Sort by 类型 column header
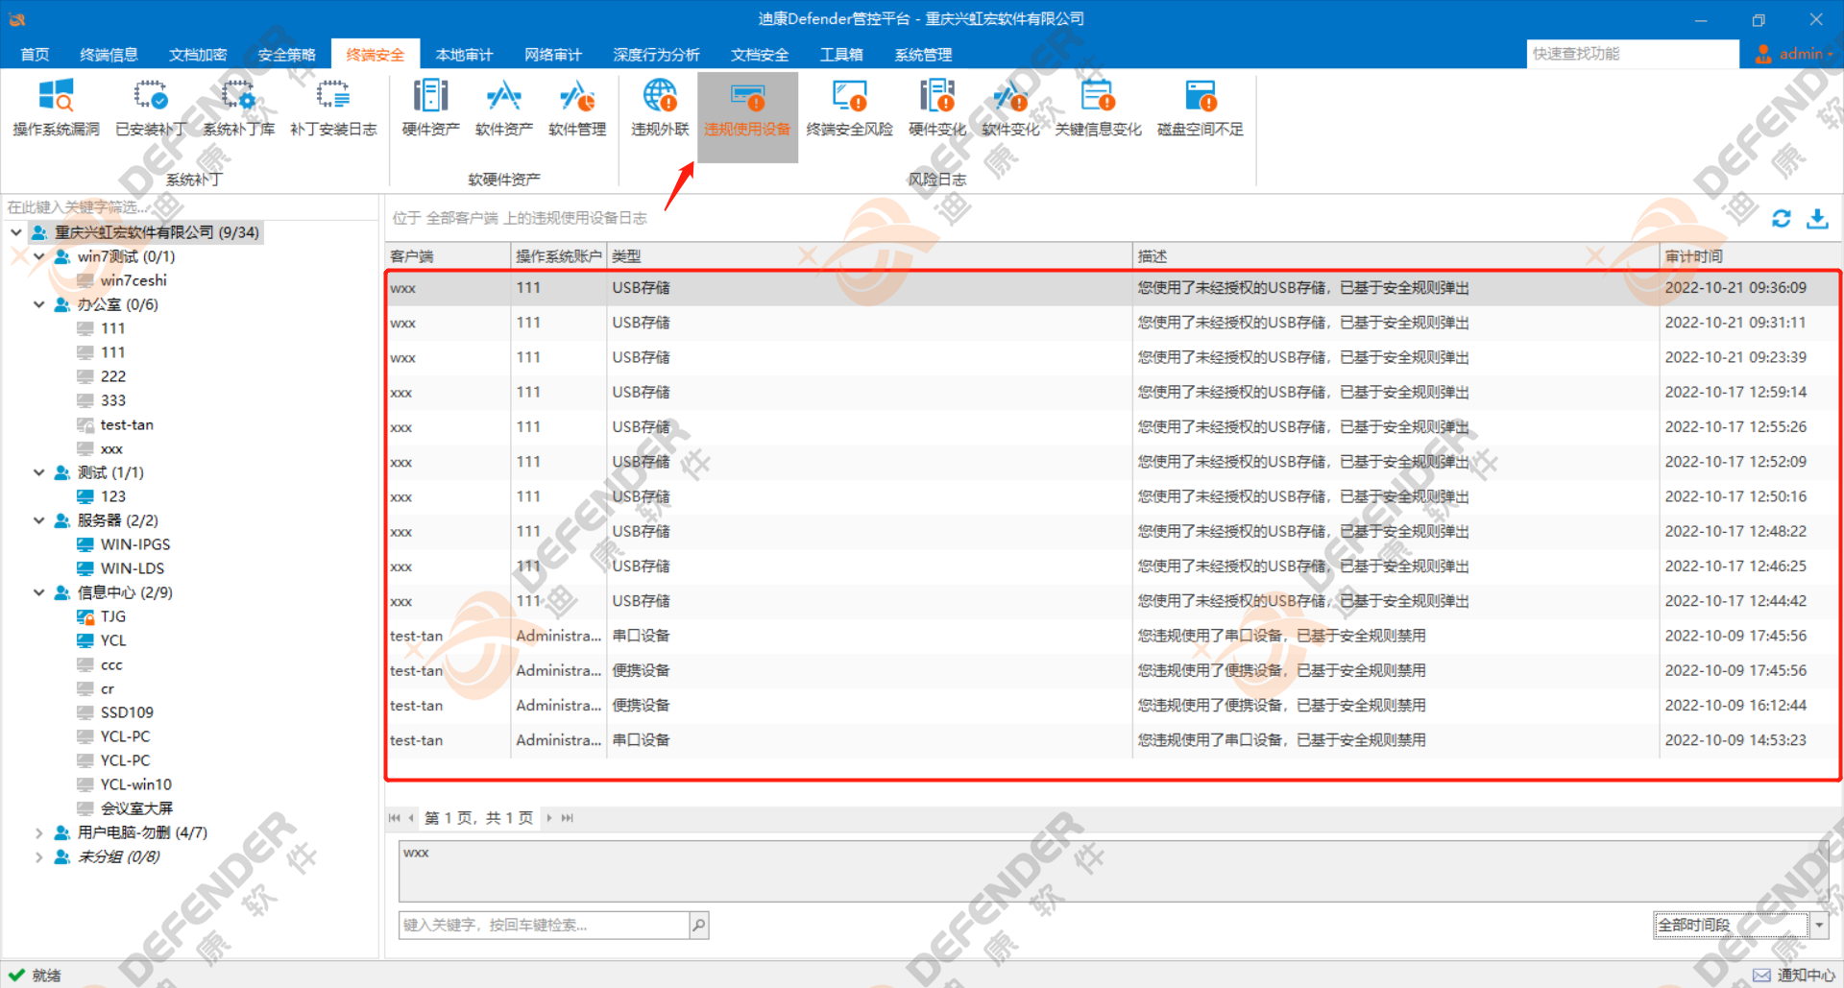Screen dimensions: 1844x988 pos(869,256)
